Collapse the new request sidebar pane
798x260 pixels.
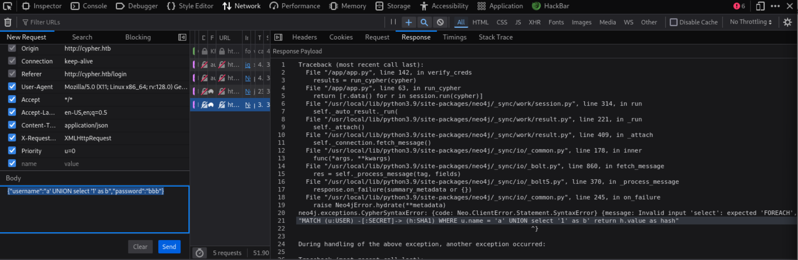[x=182, y=37]
